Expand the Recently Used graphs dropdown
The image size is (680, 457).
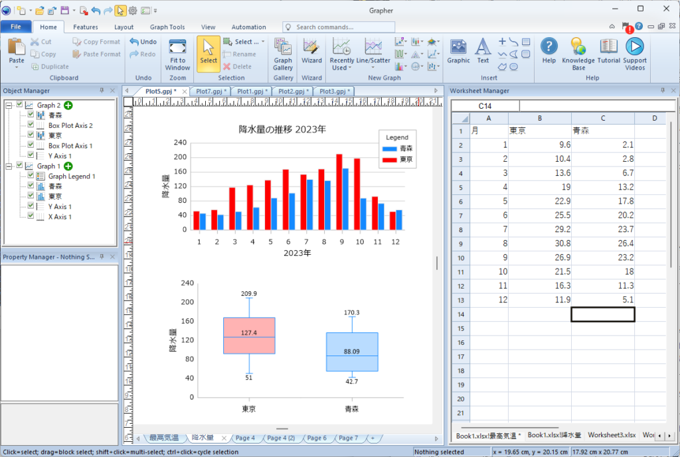pyautogui.click(x=342, y=68)
